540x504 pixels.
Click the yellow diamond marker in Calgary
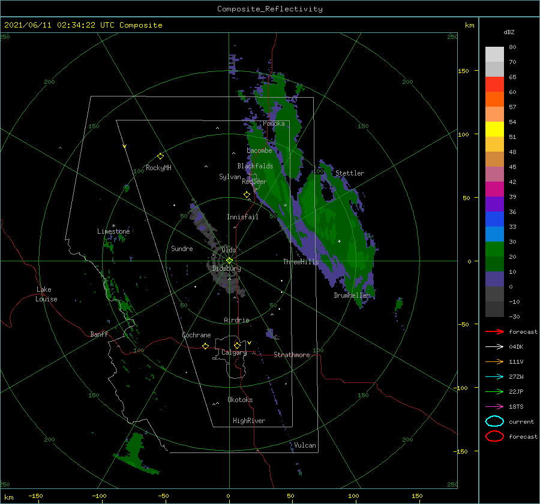coord(237,345)
